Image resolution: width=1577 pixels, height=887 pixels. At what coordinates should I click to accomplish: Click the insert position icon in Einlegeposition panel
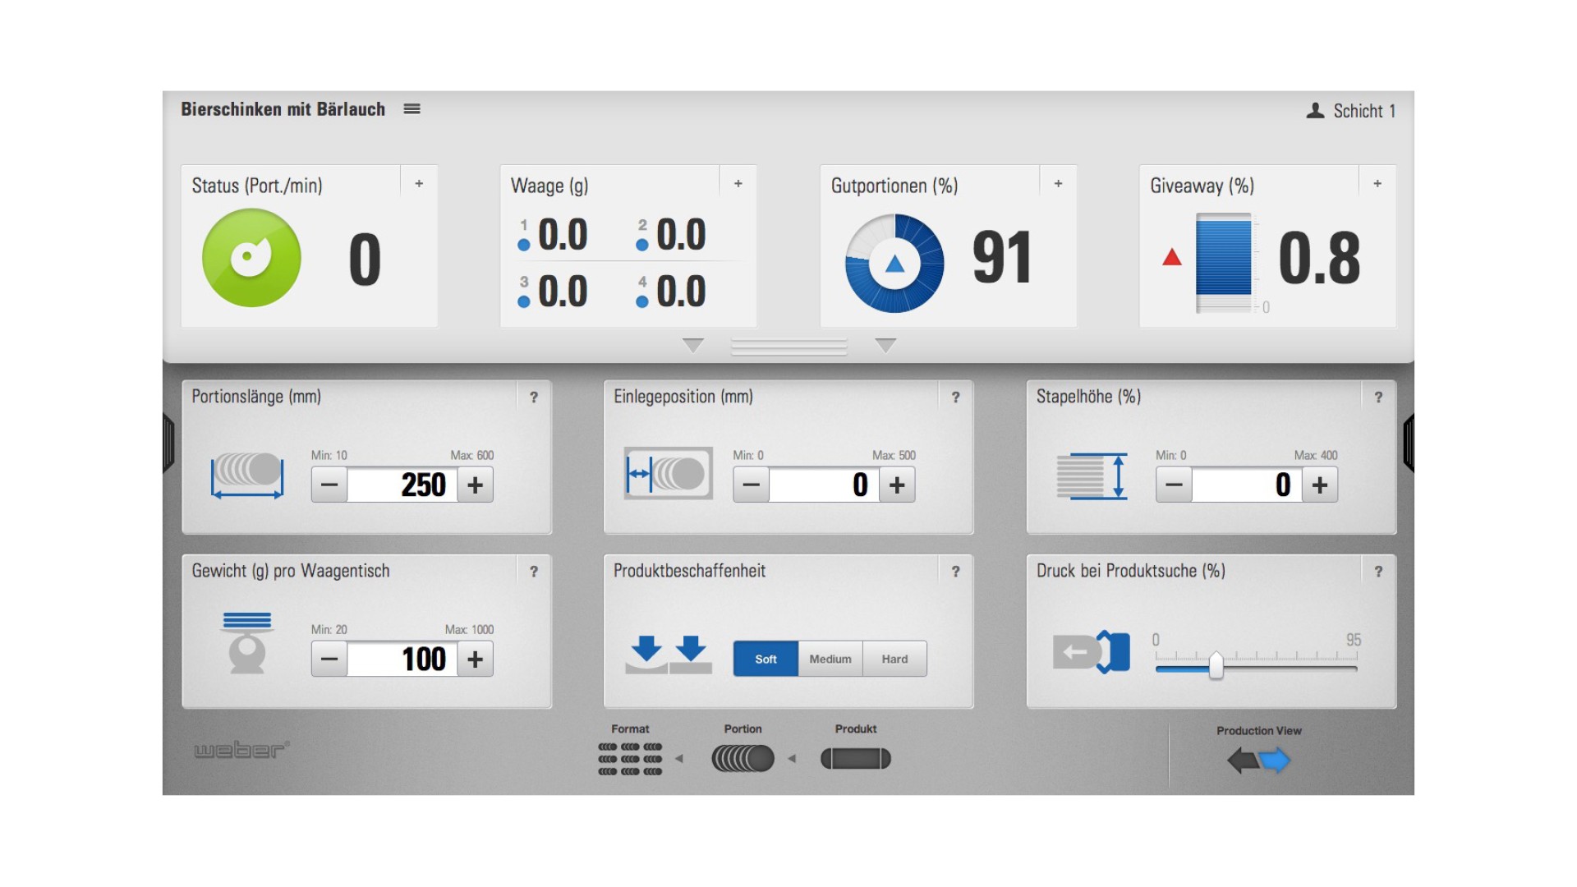click(x=668, y=474)
